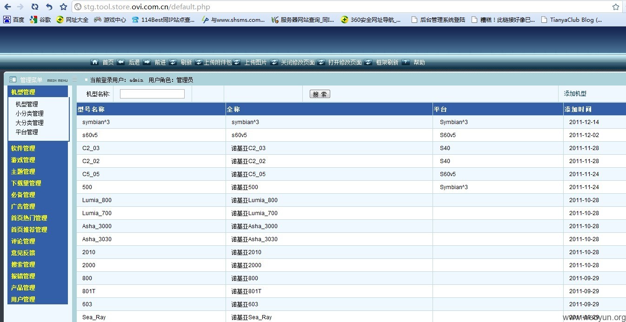
Task: Click the icon beside 关闭修改页面
Action: (x=274, y=62)
